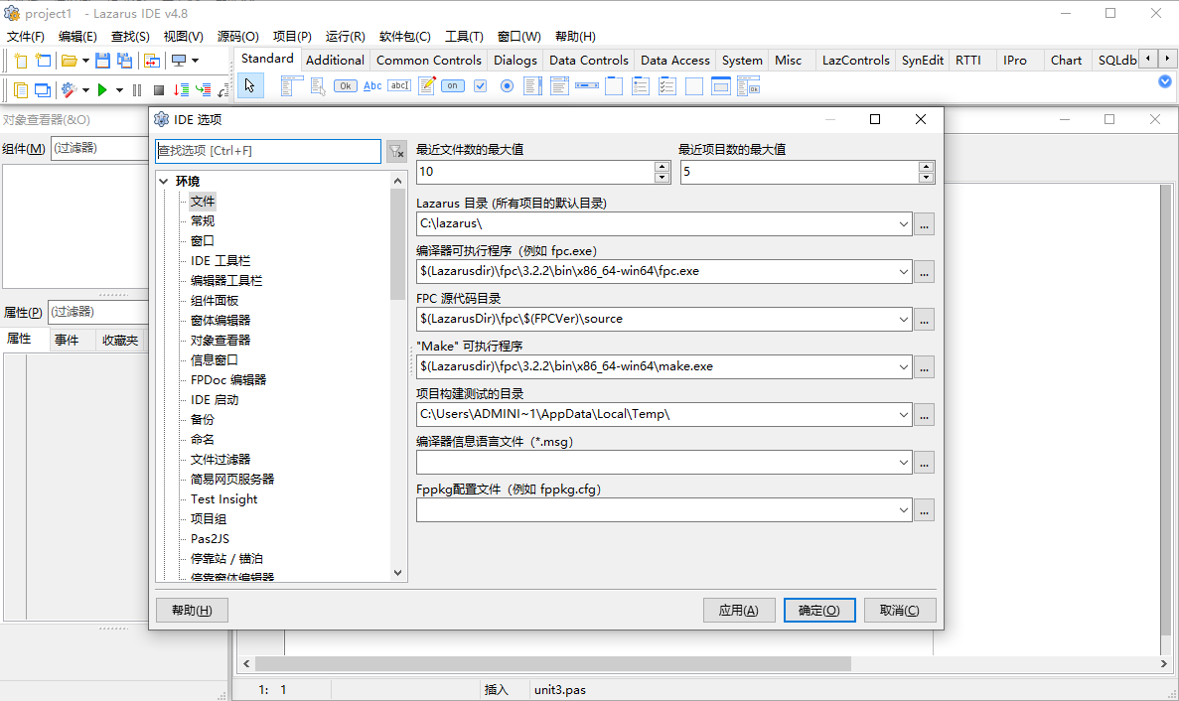Viewport: 1179px width, 701px height.
Task: Pick the TEdit 'abc' component icon
Action: 399,86
